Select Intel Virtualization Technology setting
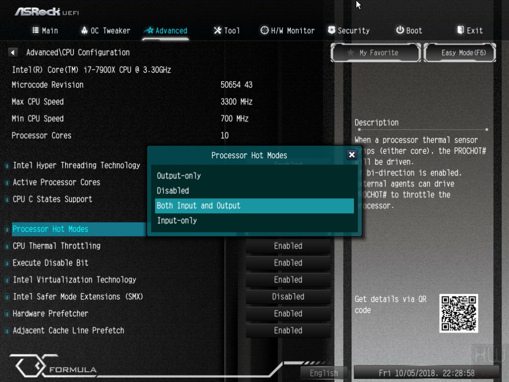Screen dimensions: 509x382 [75, 280]
